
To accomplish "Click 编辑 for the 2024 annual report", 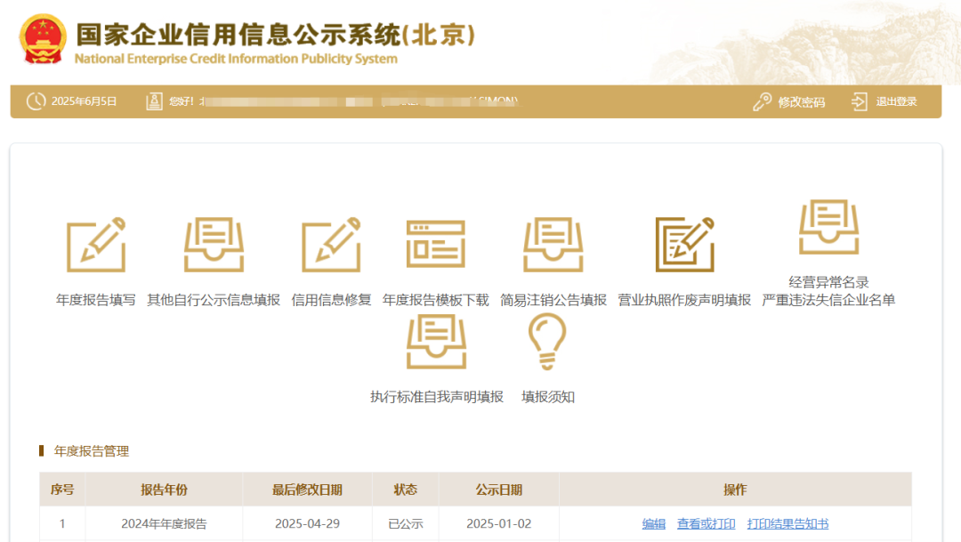I will tap(653, 524).
